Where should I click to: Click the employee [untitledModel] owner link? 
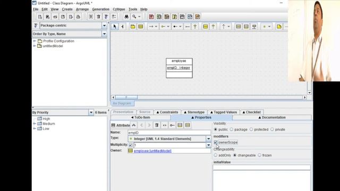click(x=152, y=151)
